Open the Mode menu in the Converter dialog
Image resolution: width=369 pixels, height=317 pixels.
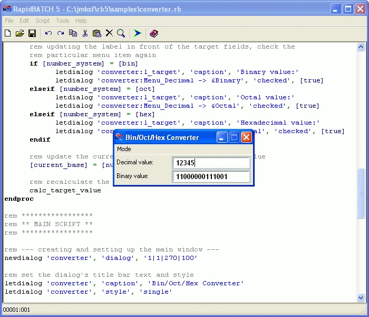click(124, 149)
